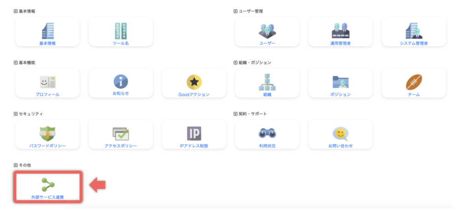Click the 利用状況 binoculars icon
472x215 pixels.
click(267, 133)
